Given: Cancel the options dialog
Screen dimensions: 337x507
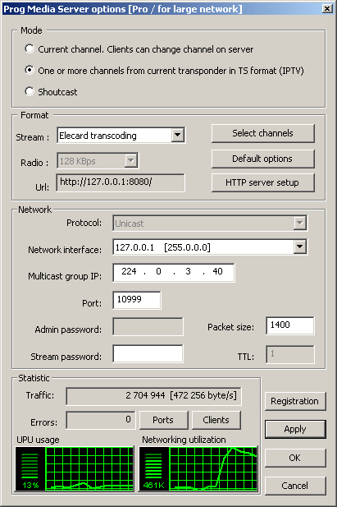Looking at the screenshot, I should coord(295,486).
